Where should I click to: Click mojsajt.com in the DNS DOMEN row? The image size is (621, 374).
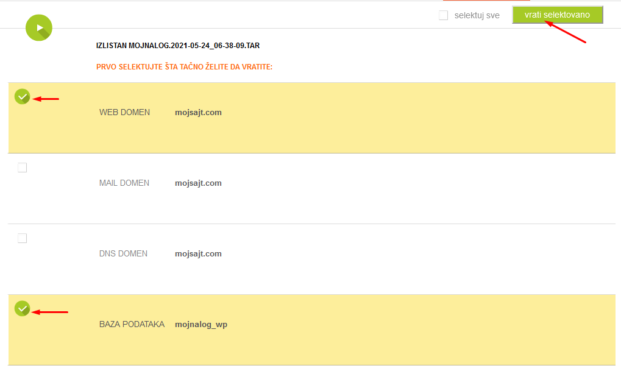[x=198, y=253]
